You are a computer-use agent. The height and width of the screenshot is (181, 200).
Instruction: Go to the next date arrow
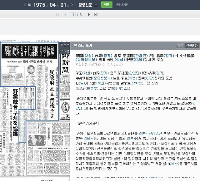tap(72, 5)
